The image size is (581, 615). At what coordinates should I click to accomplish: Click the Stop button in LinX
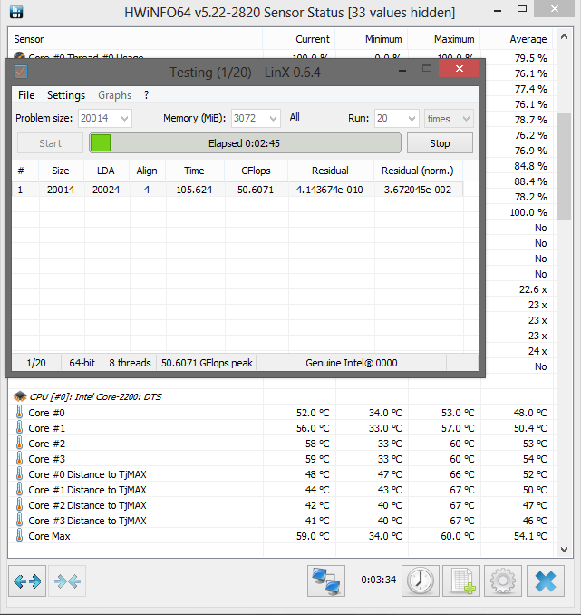440,143
